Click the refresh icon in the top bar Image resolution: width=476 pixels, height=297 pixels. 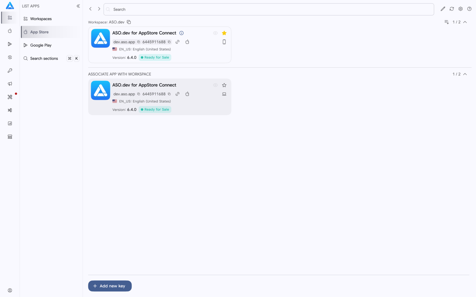(452, 9)
